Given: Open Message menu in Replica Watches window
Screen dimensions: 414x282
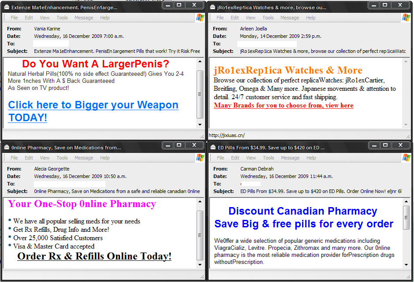Looking at the screenshot, I should pos(290,18).
